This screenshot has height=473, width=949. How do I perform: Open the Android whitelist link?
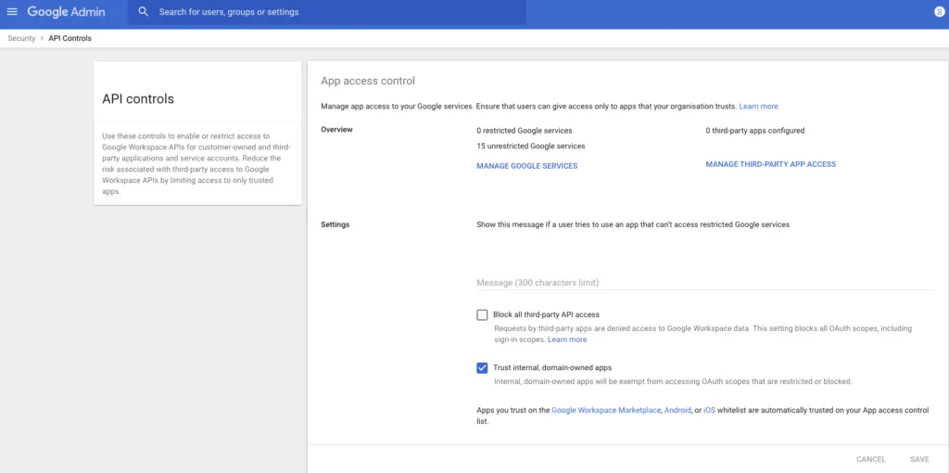click(x=677, y=410)
